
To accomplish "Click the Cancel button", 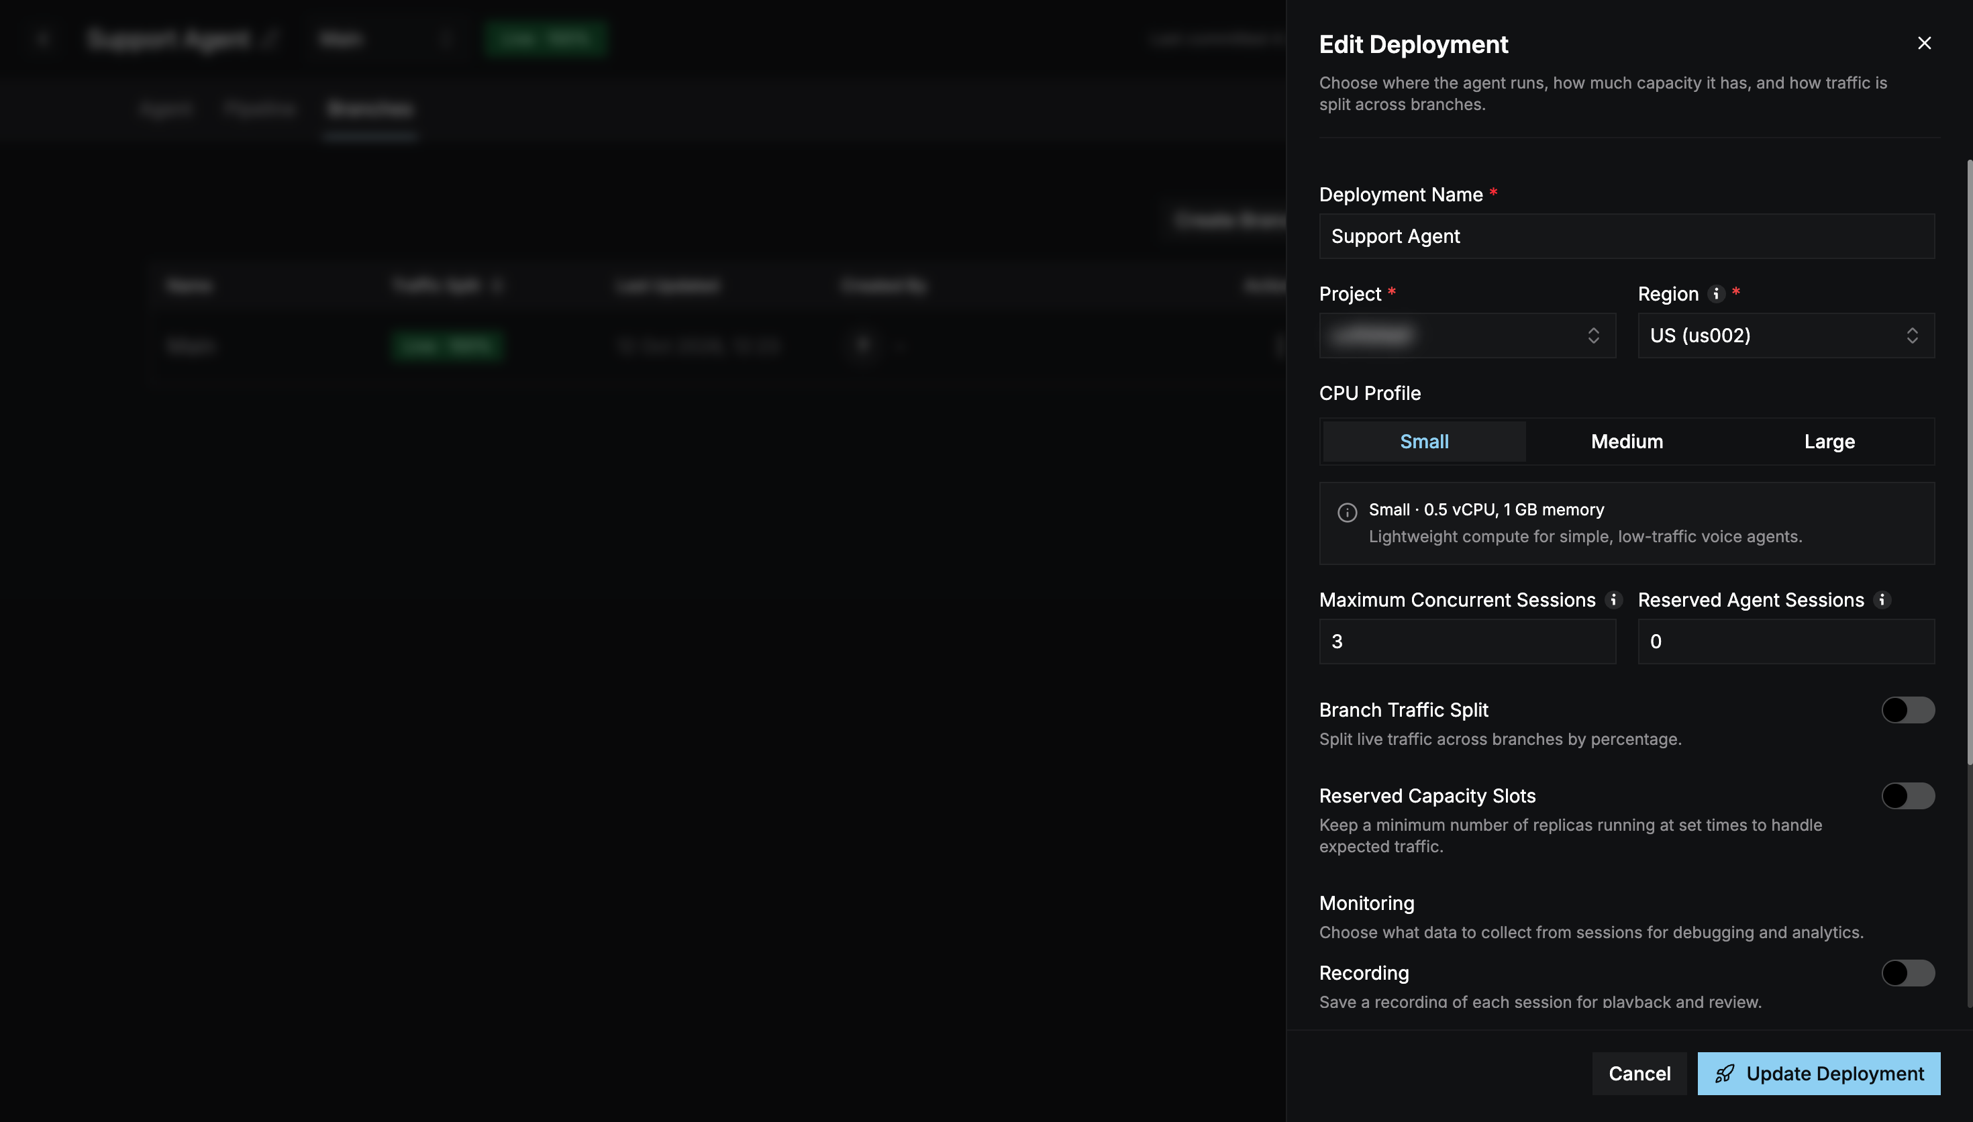I will coord(1639,1074).
